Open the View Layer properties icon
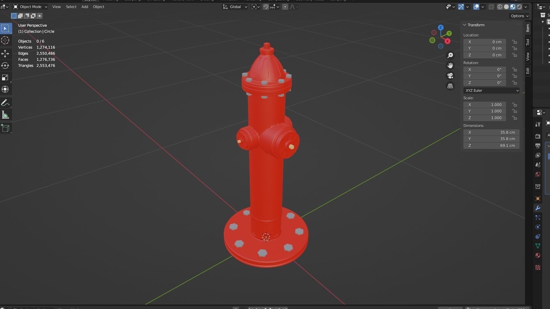Image resolution: width=550 pixels, height=309 pixels. click(537, 155)
